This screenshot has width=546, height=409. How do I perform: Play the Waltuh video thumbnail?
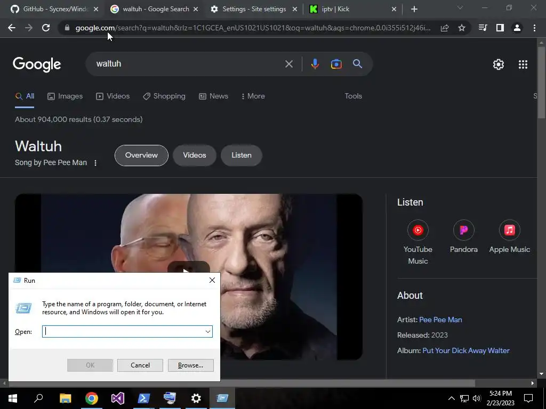(x=189, y=267)
